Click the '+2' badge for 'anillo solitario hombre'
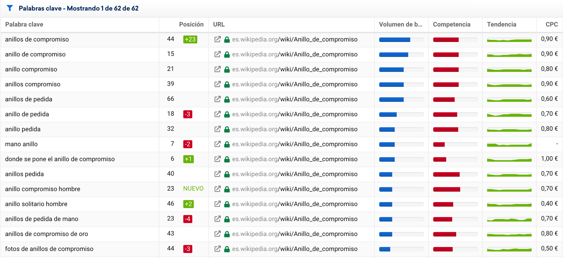This screenshot has height=258, width=563. 188,204
